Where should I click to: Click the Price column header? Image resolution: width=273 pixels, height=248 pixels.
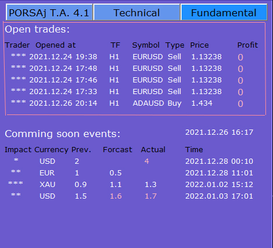point(200,45)
